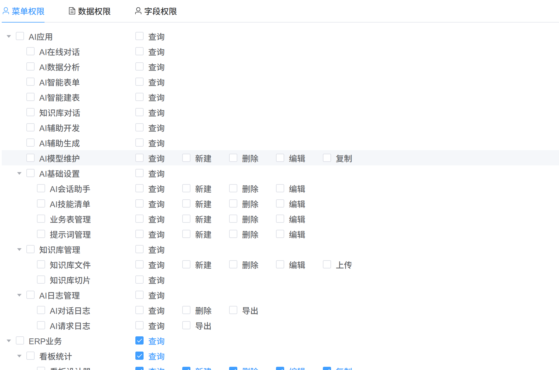Tick the 知识库对话 menu checkbox
The image size is (559, 370).
(30, 112)
